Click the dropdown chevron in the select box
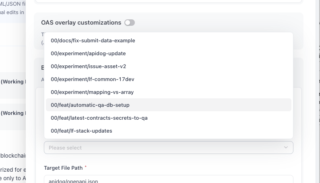 pyautogui.click(x=286, y=148)
